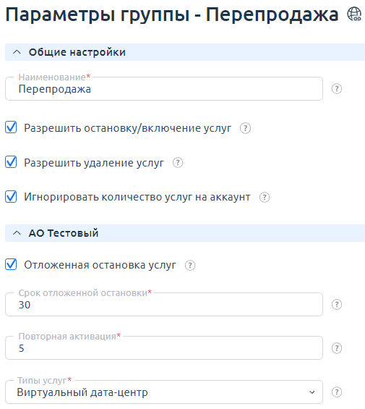Open help for Срок отложенной остановки field
Viewport: 365px width, 409px height.
coord(337,305)
